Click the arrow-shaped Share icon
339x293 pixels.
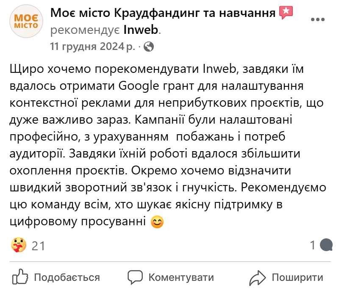(258, 277)
